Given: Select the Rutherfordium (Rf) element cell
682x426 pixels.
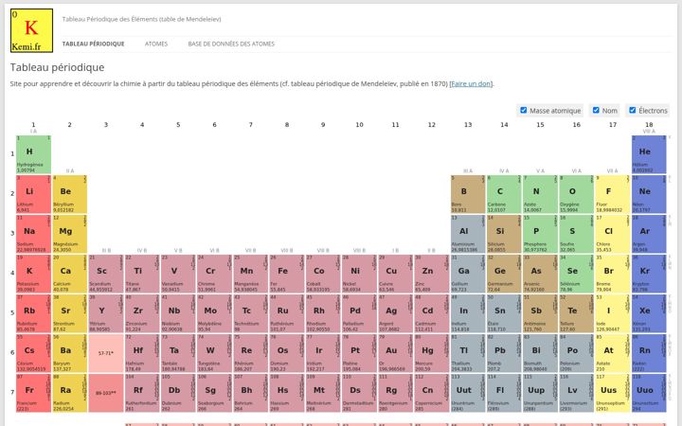Looking at the screenshot, I should coord(142,393).
